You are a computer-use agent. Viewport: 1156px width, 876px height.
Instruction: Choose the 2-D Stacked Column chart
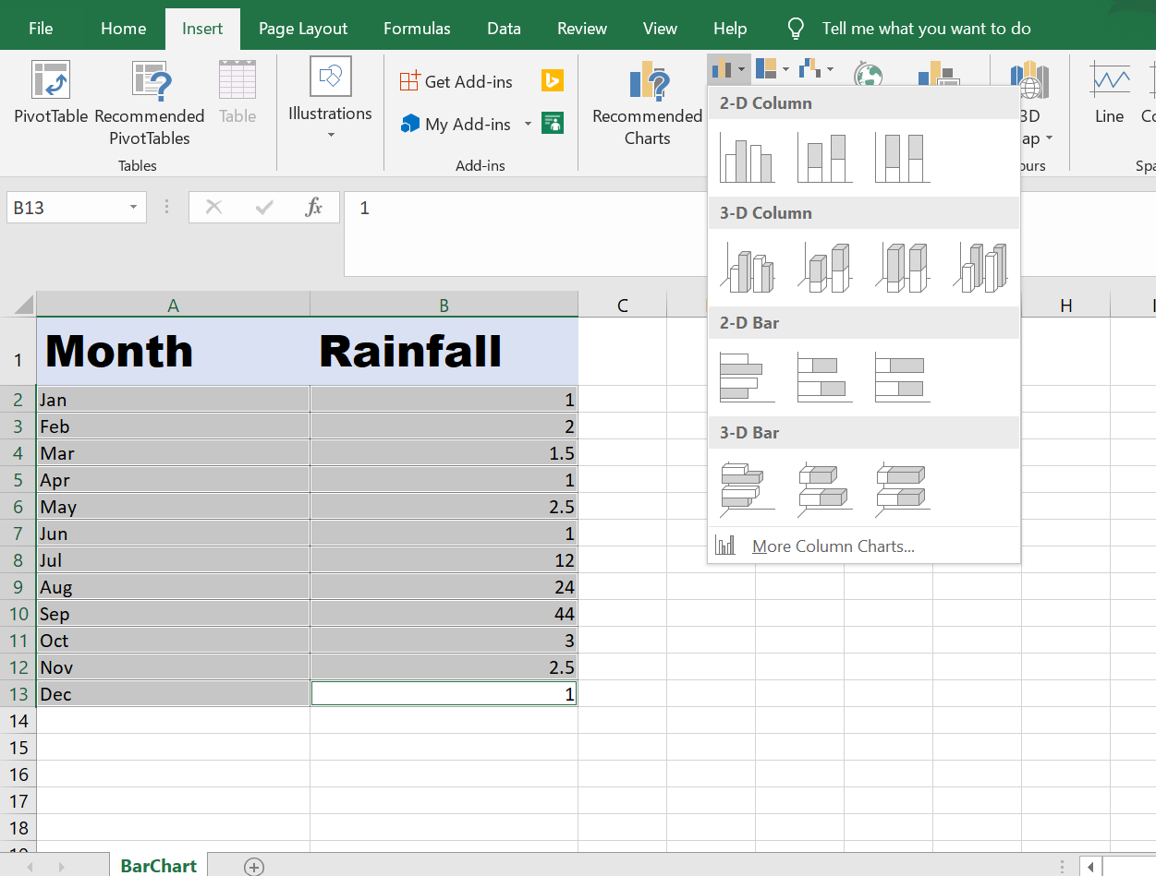click(x=824, y=158)
